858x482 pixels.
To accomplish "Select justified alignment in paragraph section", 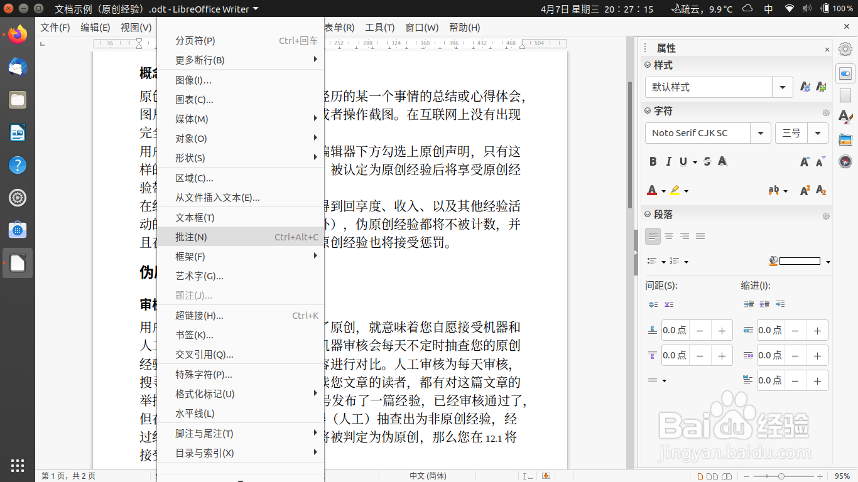I will (x=700, y=236).
